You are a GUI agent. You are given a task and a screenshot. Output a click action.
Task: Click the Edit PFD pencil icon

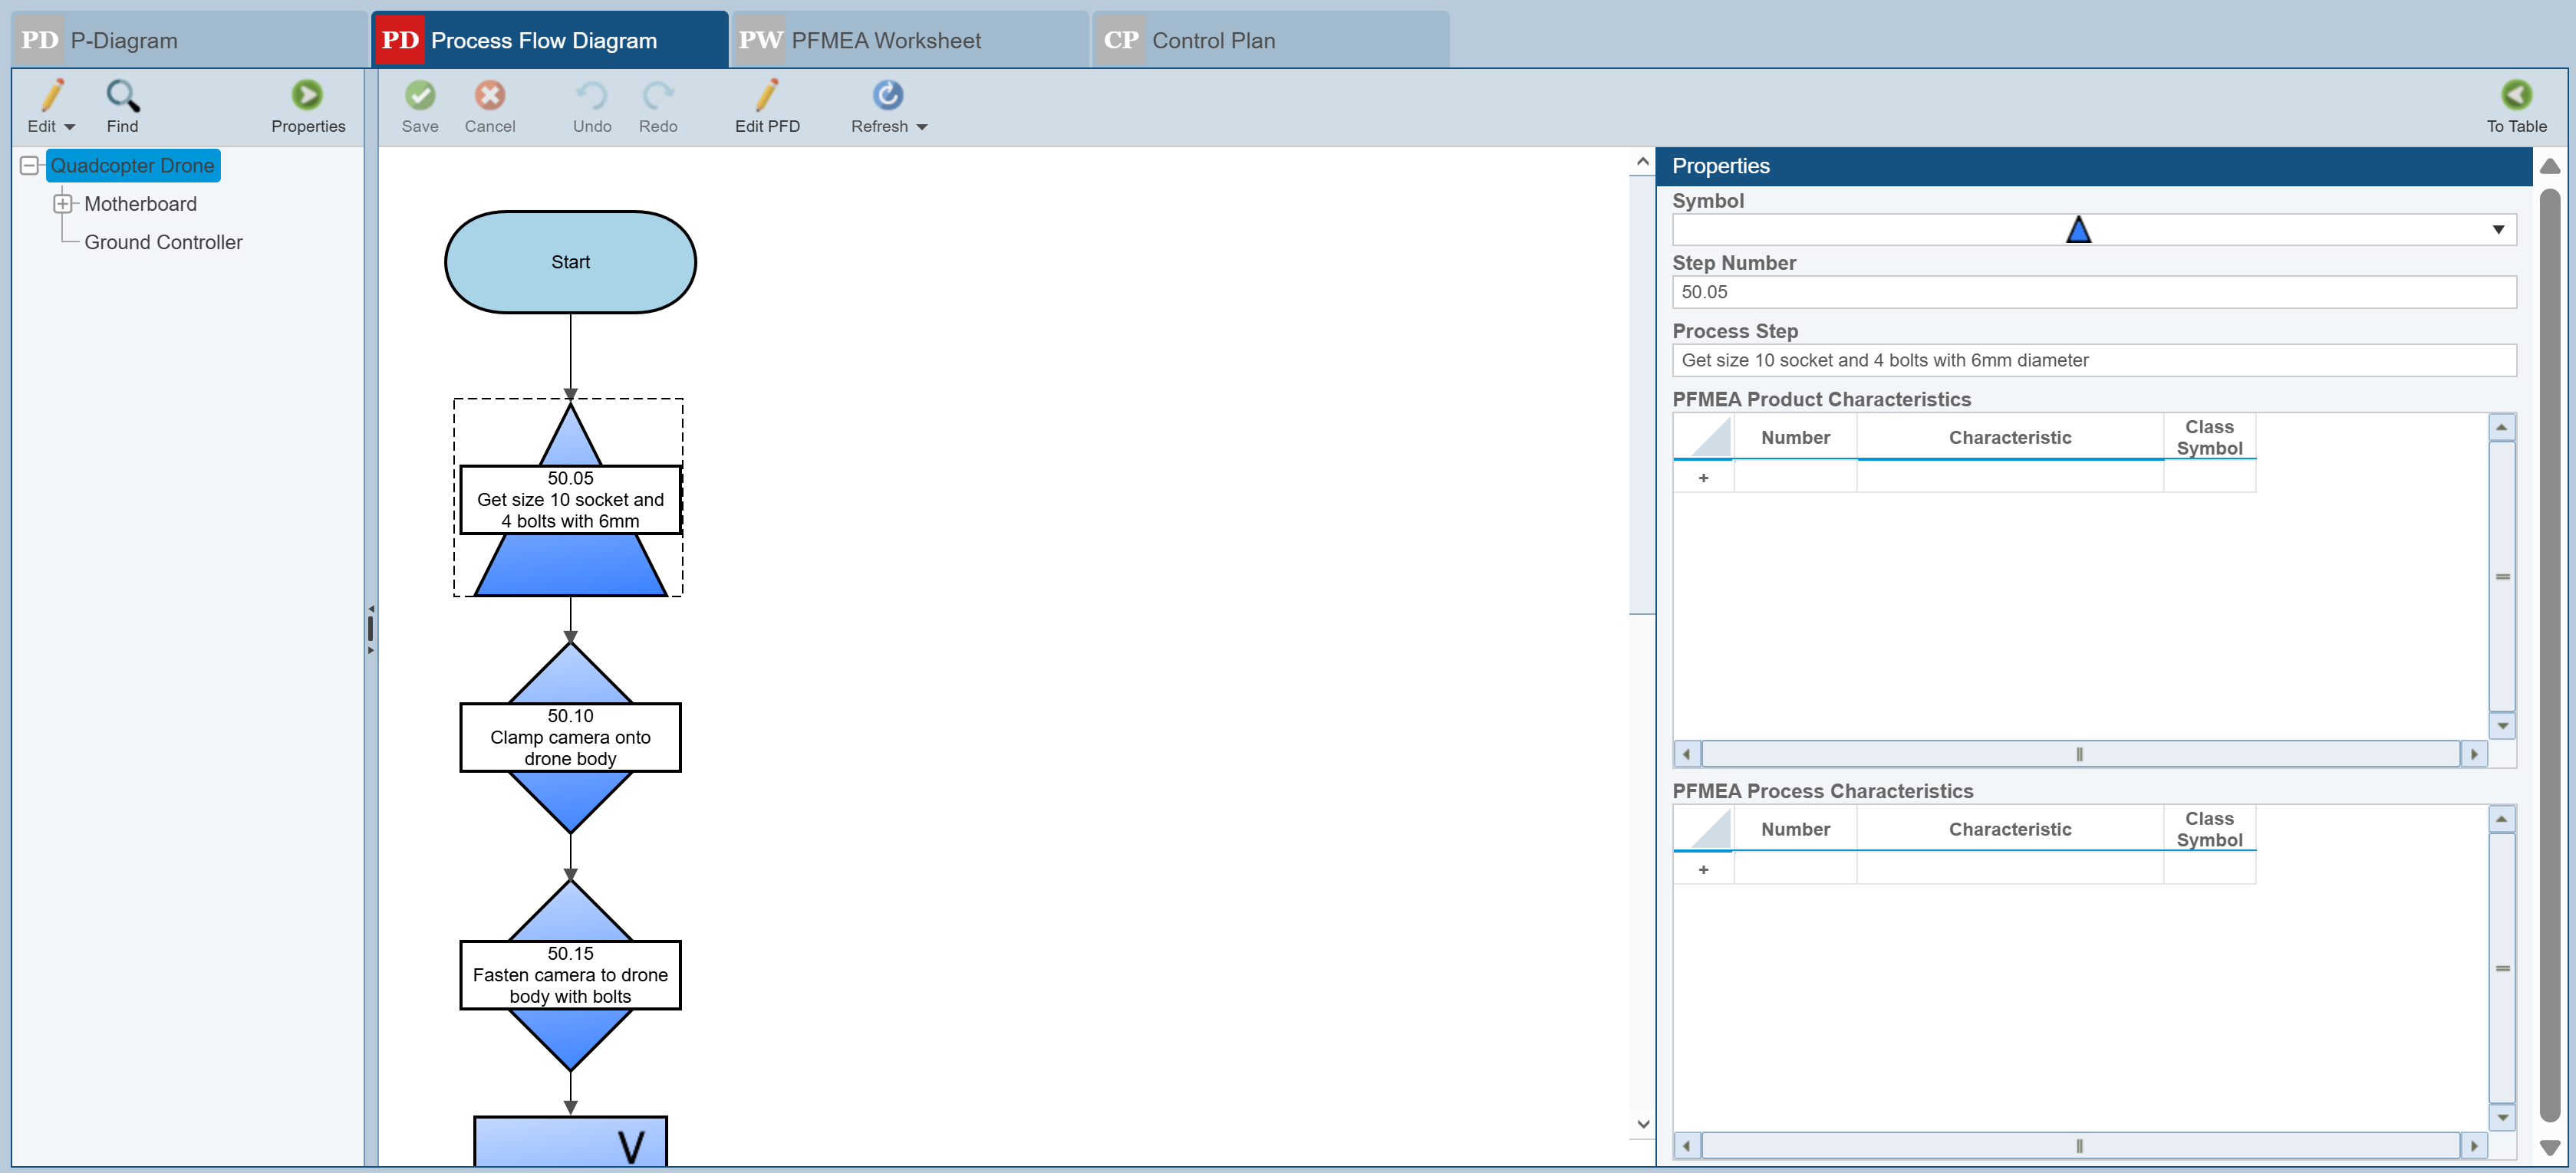[766, 96]
